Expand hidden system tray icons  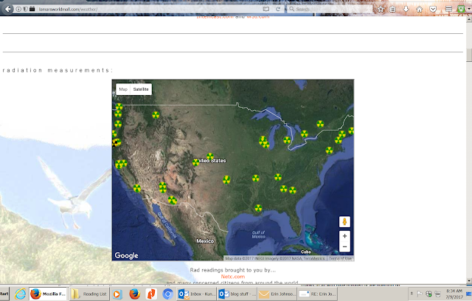pos(412,294)
